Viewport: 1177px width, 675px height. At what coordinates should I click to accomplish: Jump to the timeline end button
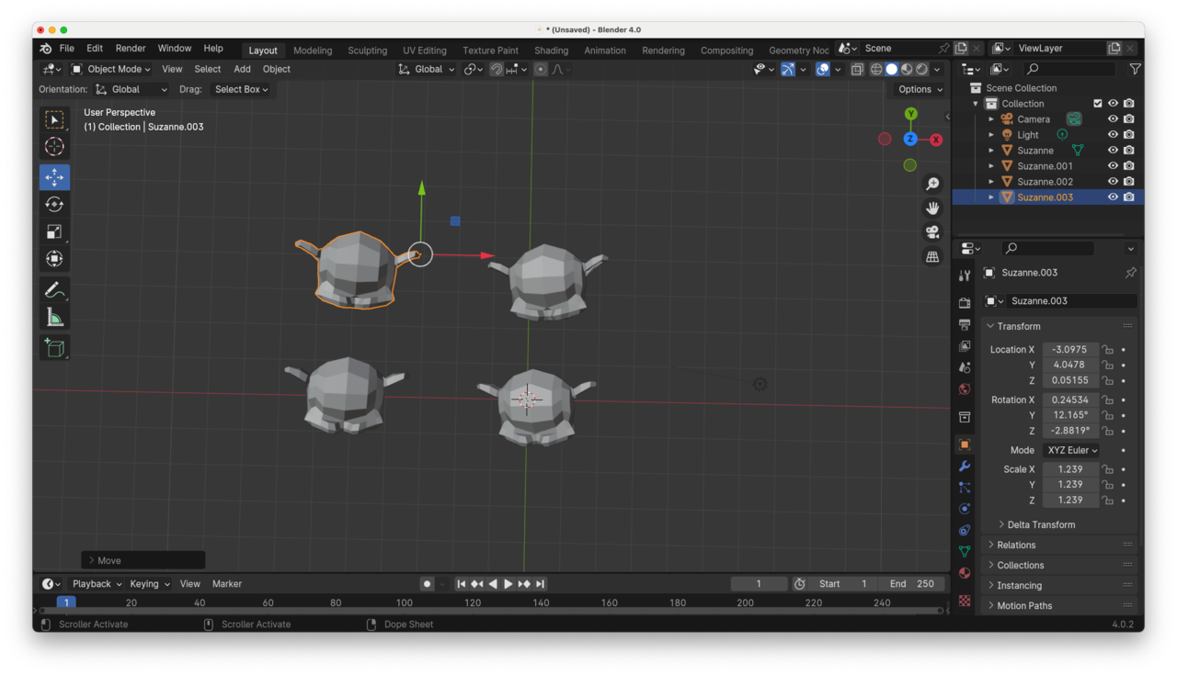[x=541, y=584]
